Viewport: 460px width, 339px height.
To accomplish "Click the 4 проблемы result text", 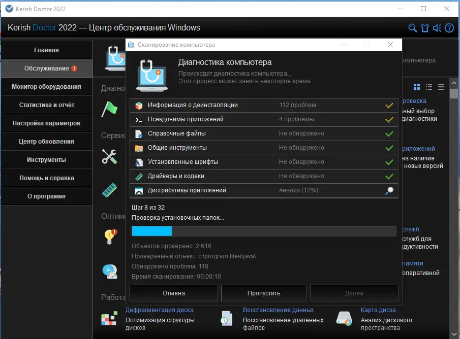I will [x=296, y=120].
